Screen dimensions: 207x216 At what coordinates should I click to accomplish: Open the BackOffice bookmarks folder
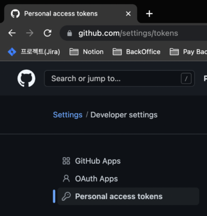pos(136,52)
